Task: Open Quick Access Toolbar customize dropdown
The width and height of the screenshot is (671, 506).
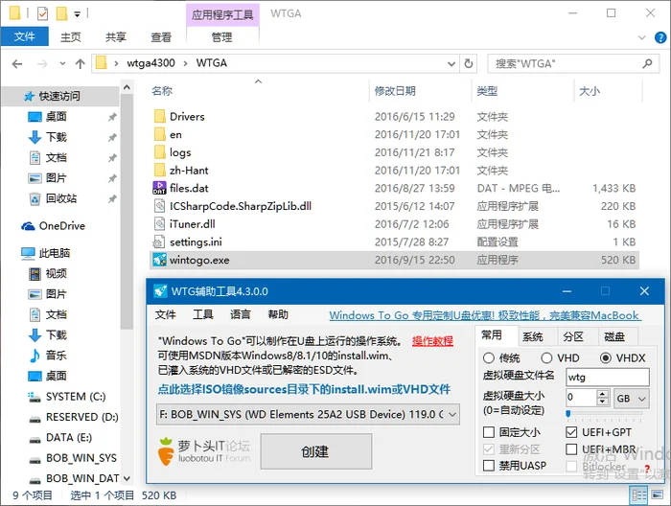Action: point(77,14)
